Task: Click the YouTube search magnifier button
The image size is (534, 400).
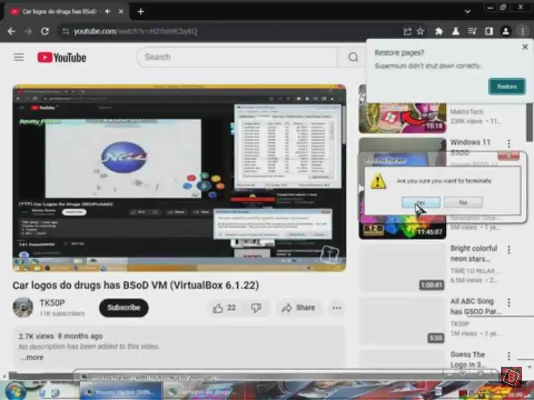Action: click(353, 57)
